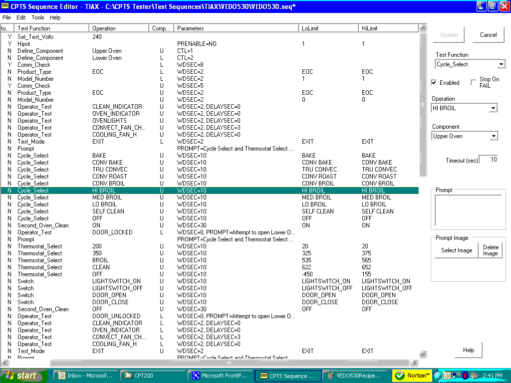The width and height of the screenshot is (511, 383).
Task: Click the HiLimit column header
Action: click(x=388, y=28)
